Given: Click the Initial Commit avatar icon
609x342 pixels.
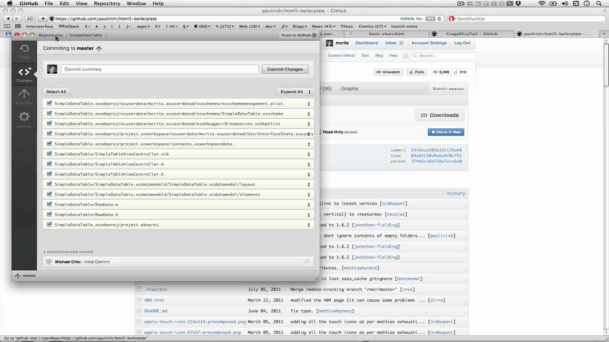Looking at the screenshot, I should (x=49, y=262).
